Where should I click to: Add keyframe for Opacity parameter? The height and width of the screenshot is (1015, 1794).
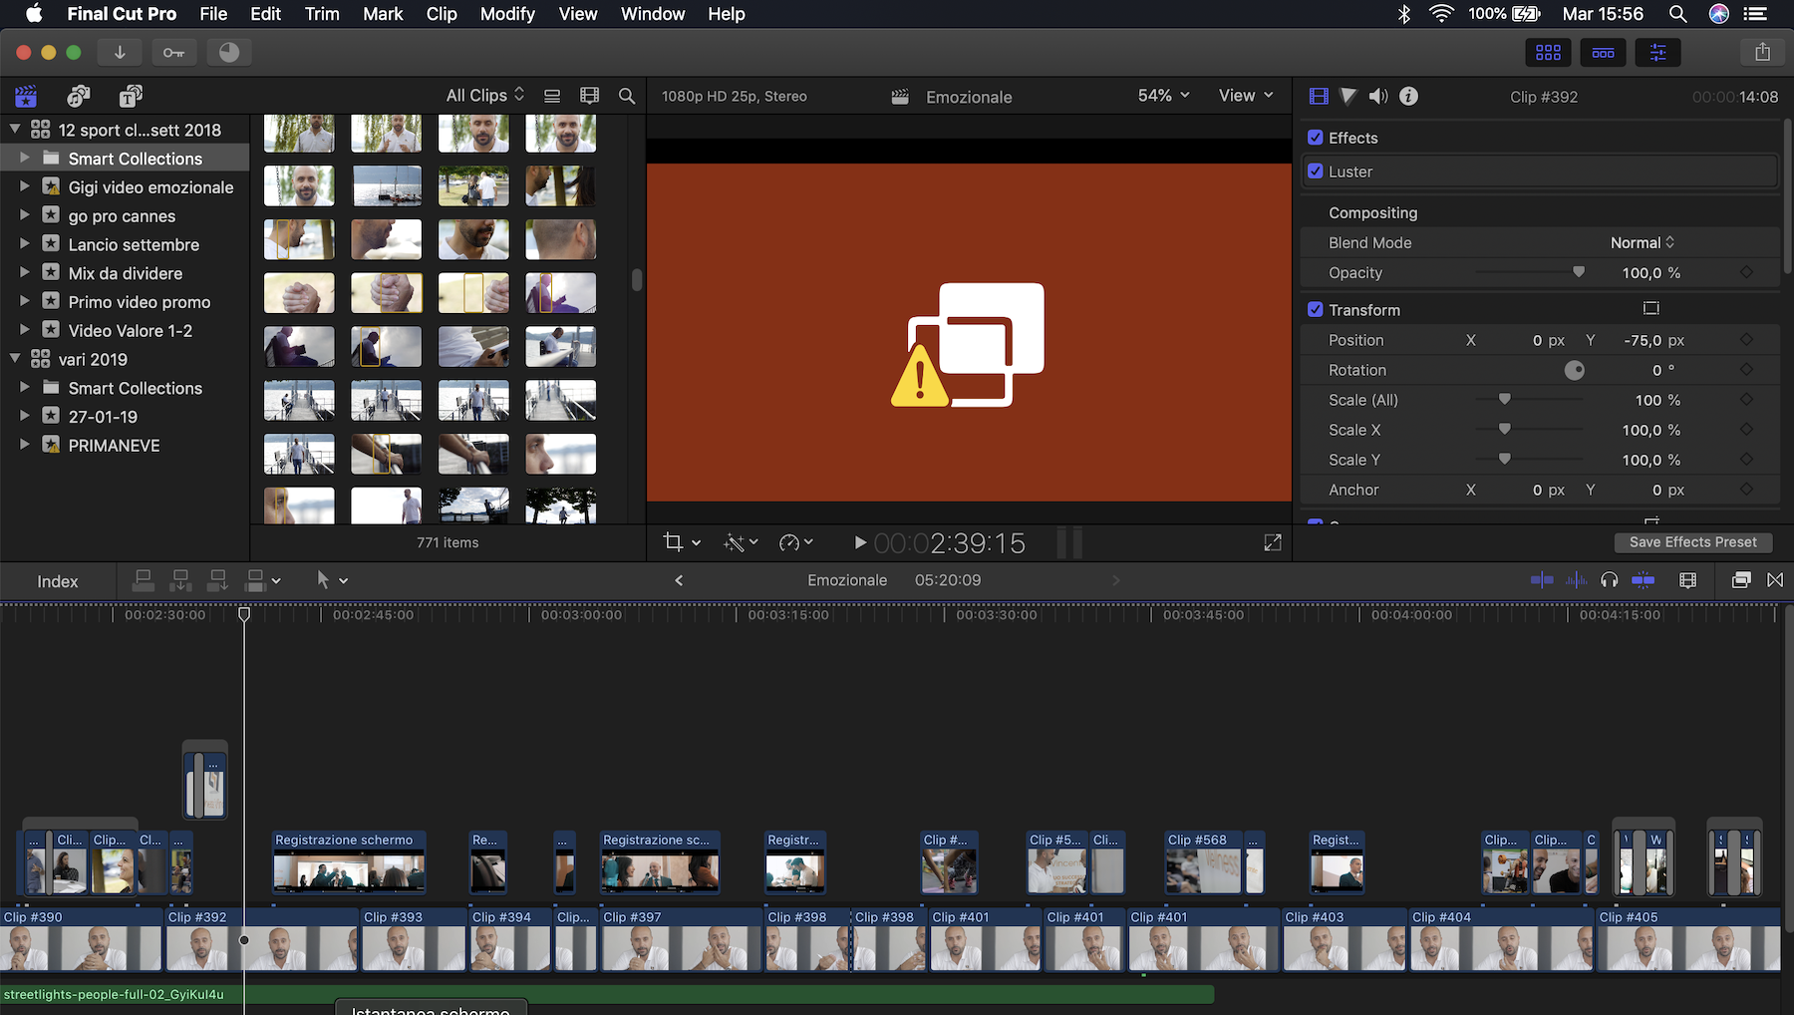coord(1746,272)
